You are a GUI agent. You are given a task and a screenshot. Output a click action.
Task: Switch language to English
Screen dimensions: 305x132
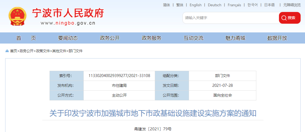196,5
